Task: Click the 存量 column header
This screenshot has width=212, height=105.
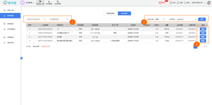Action: [x=167, y=25]
